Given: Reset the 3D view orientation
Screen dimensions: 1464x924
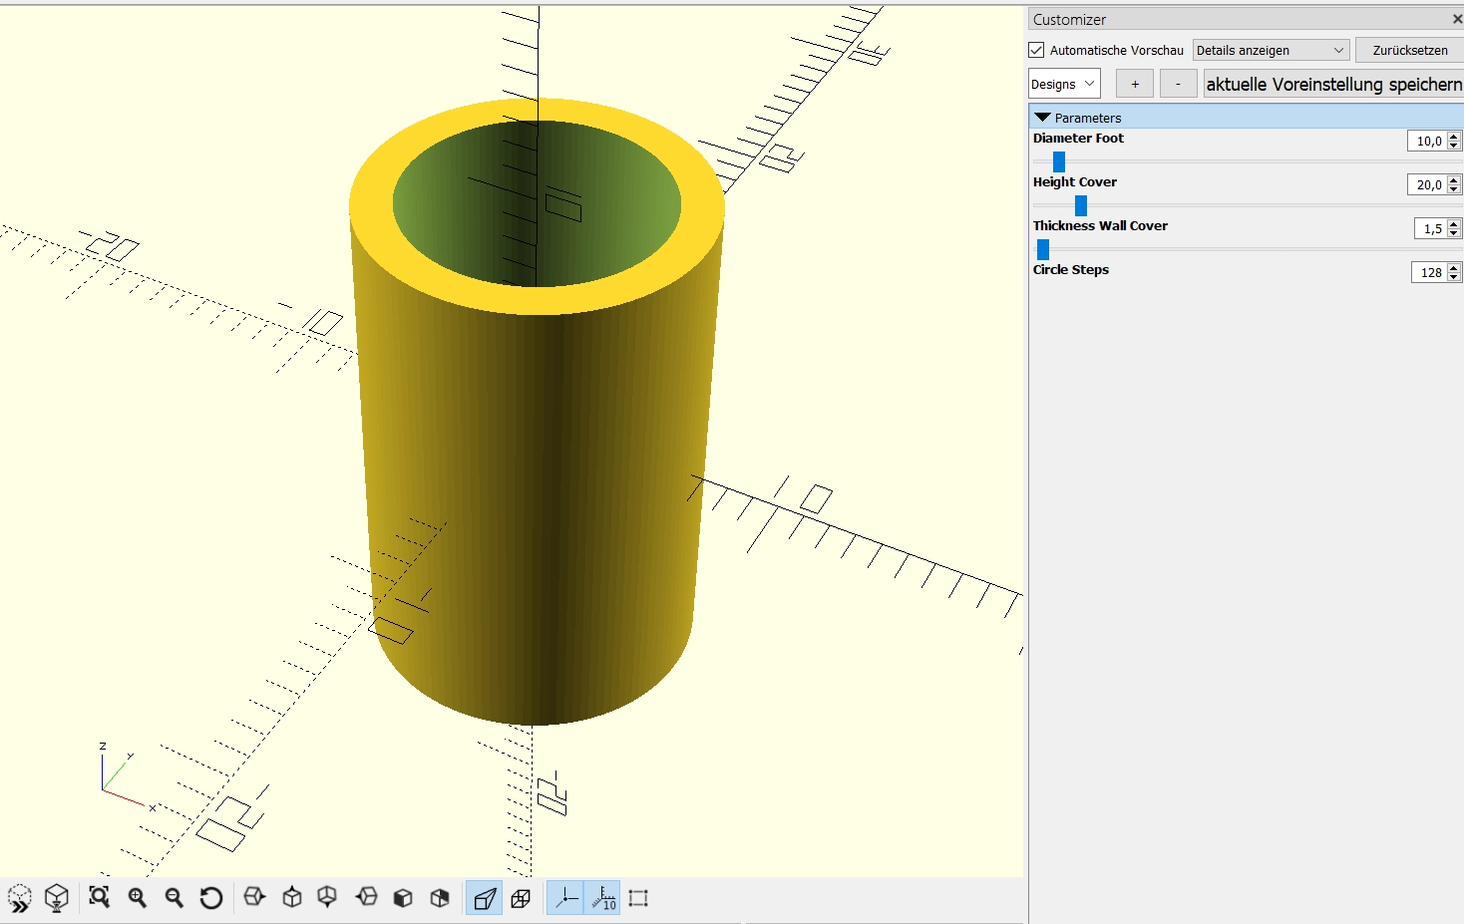Looking at the screenshot, I should point(210,897).
